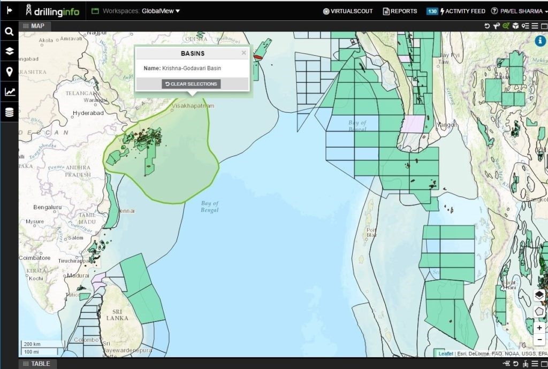The image size is (548, 369).
Task: Click the 130 activity count badge
Action: [432, 11]
